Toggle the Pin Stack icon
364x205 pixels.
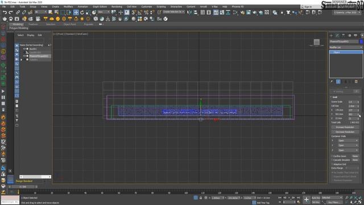point(332,81)
